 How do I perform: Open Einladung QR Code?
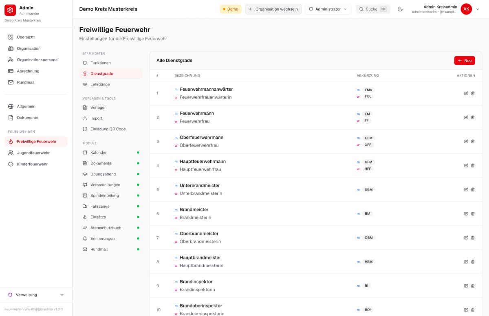111,129
